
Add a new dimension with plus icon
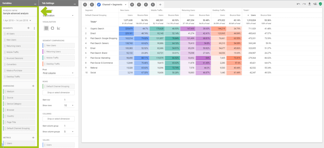click(33, 86)
